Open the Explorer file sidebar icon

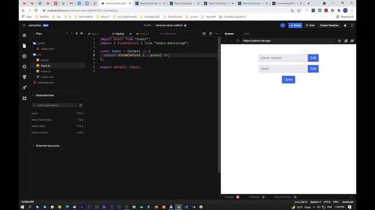[x=25, y=45]
